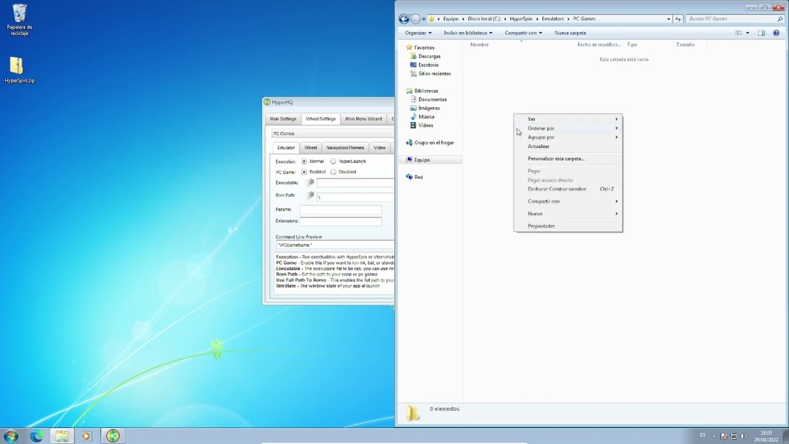This screenshot has height=444, width=789.
Task: Select Normal execution radio button
Action: click(304, 161)
